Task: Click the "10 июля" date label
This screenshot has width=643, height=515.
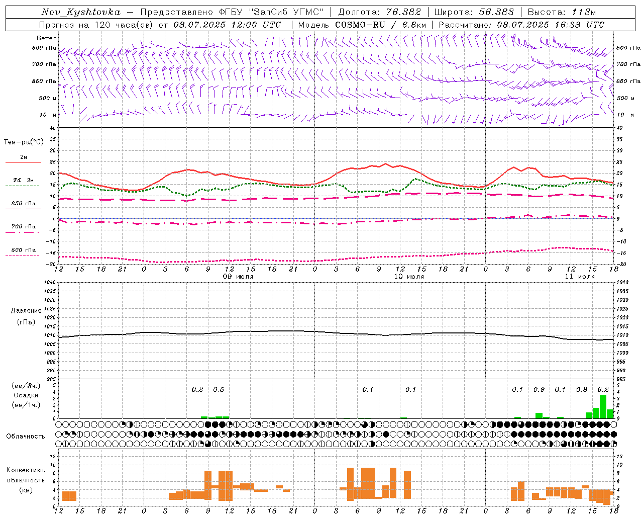Action: coord(409,277)
